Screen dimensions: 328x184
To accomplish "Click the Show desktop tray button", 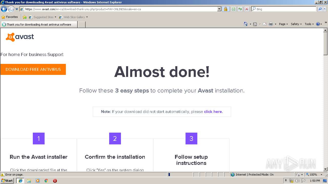I will click(325, 181).
